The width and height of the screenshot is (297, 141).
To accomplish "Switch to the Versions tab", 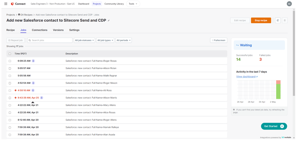I will (58, 30).
